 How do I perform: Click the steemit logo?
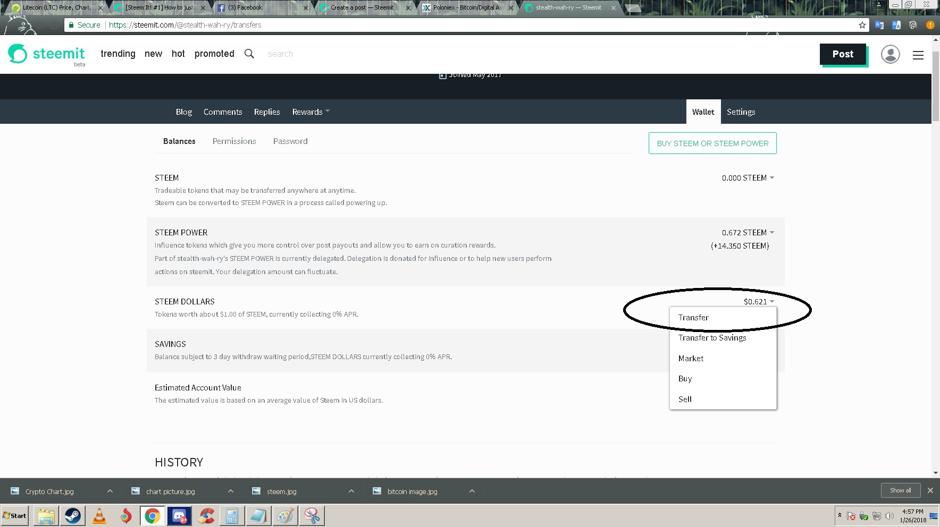46,54
